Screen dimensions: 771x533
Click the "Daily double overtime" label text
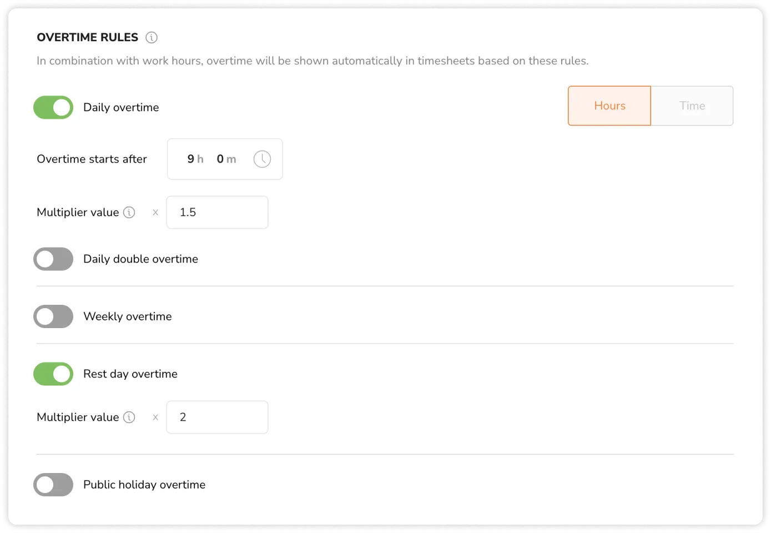click(140, 259)
